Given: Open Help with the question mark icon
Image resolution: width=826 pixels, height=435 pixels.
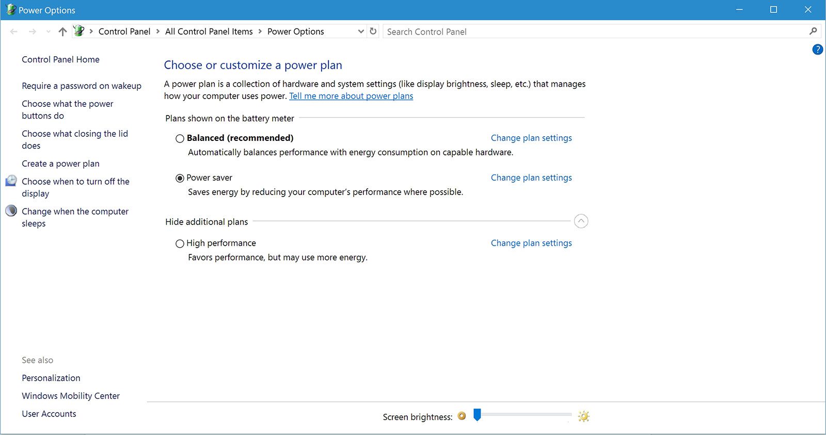Looking at the screenshot, I should click(x=818, y=50).
